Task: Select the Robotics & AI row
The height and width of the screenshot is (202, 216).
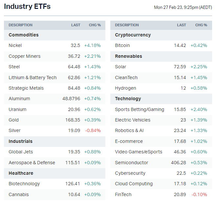Action: [129, 130]
